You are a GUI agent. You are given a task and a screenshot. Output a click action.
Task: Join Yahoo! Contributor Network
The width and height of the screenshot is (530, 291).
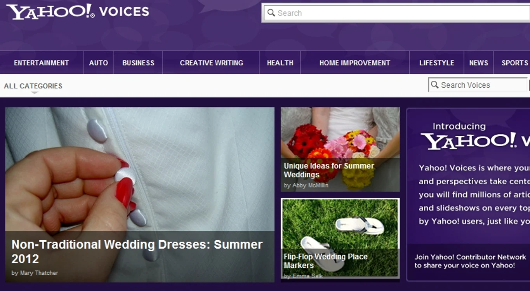(x=470, y=261)
